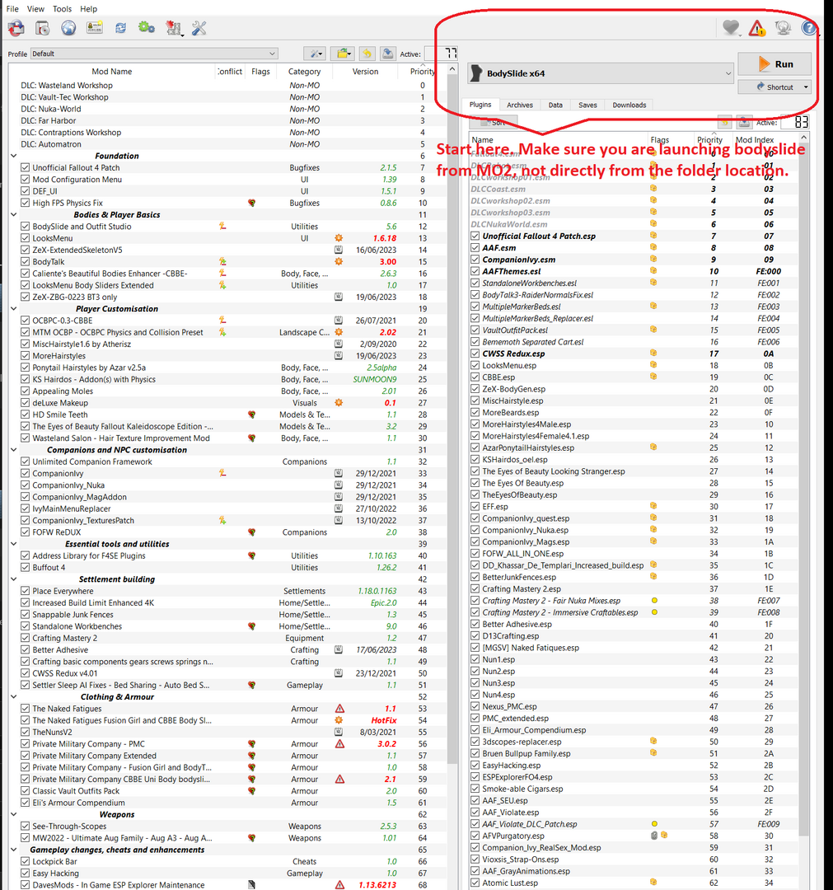Open the Nexus globe icon

68,27
